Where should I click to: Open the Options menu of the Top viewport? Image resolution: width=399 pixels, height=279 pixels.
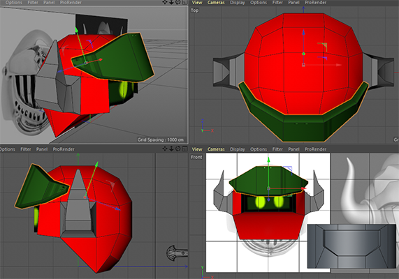coord(259,3)
